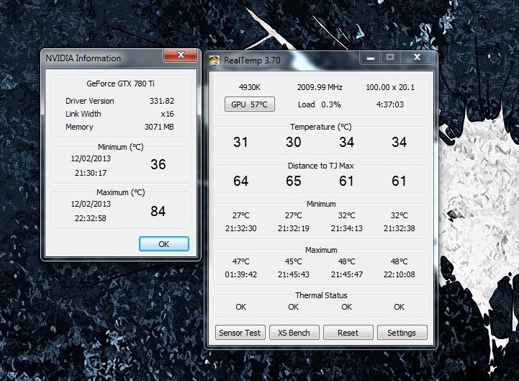519x381 pixels.
Task: Click the uptime 4:37:03
Action: pyautogui.click(x=390, y=104)
